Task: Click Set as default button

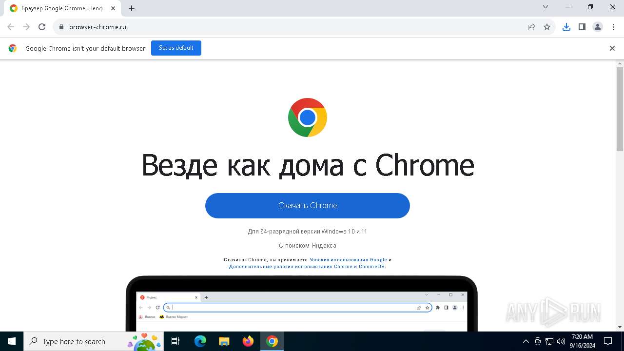Action: (176, 48)
